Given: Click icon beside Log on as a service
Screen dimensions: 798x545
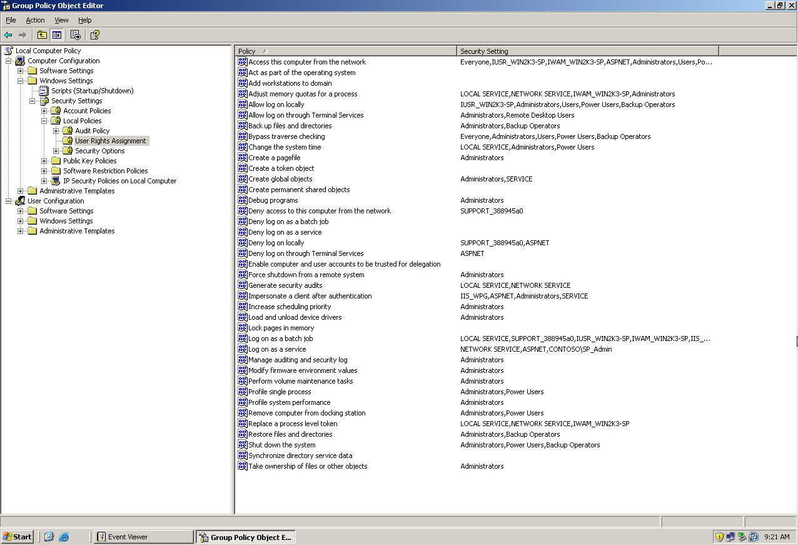Looking at the screenshot, I should (x=243, y=349).
